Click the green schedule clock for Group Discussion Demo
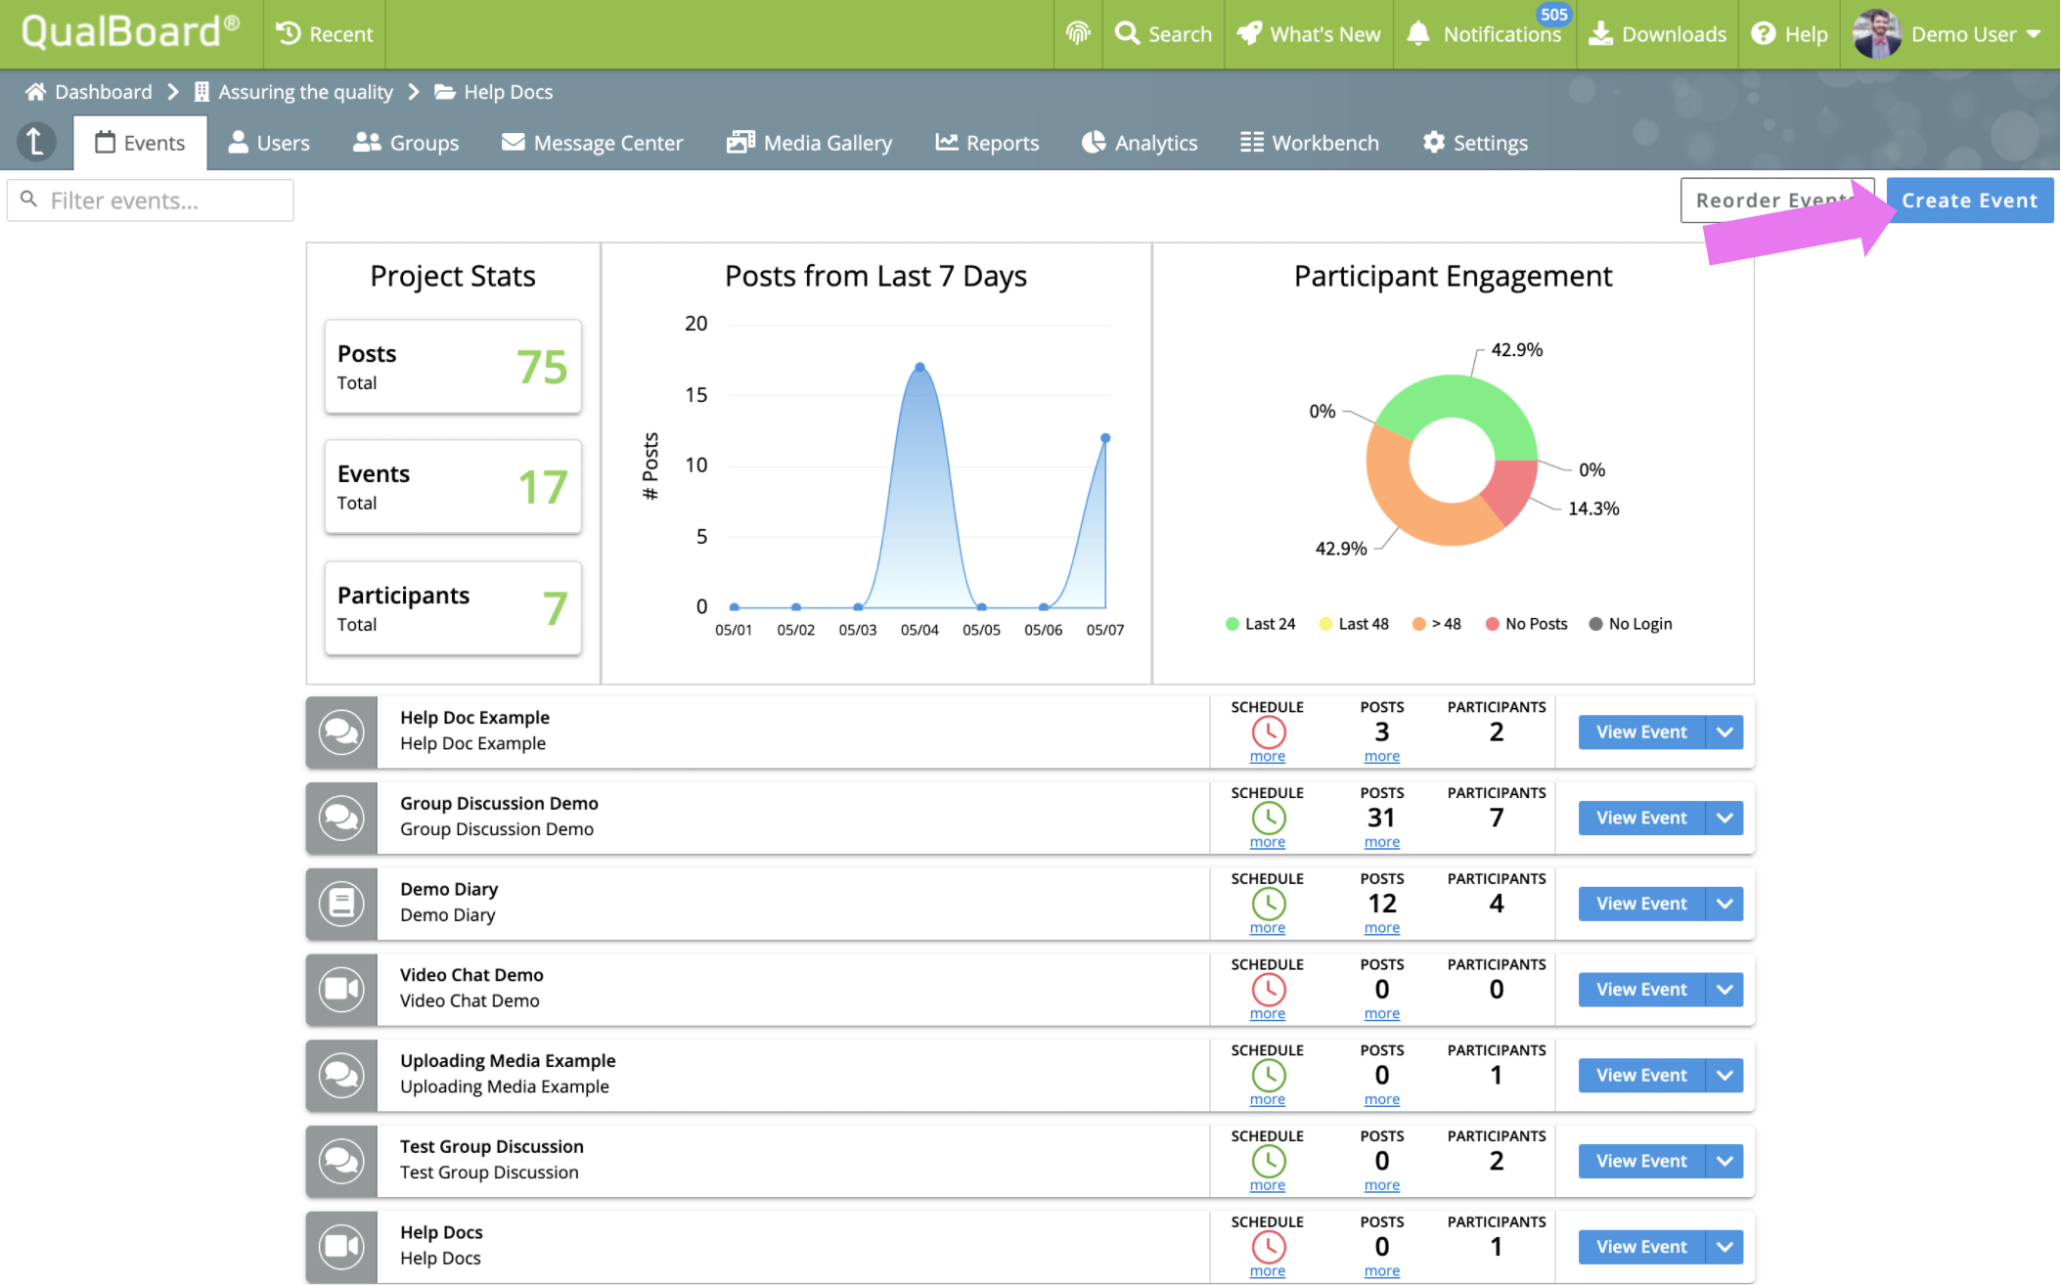This screenshot has width=2062, height=1285. pyautogui.click(x=1268, y=818)
